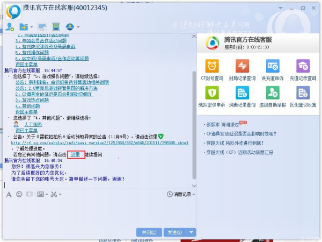This screenshot has width=322, height=242.
Task: Open 优化建议收集 service icon
Action: [303, 92]
